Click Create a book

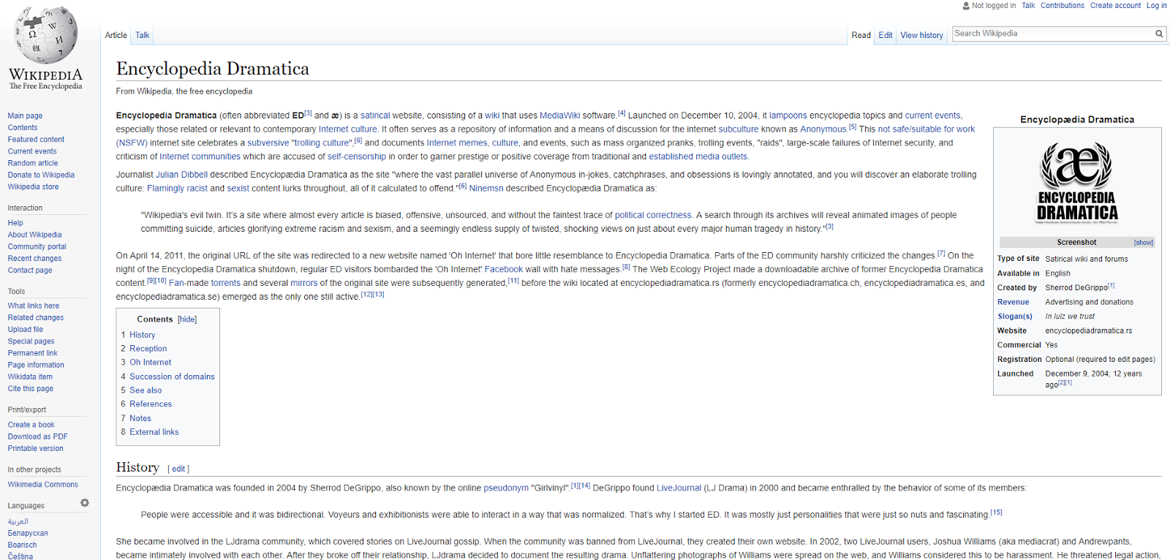pyautogui.click(x=31, y=425)
